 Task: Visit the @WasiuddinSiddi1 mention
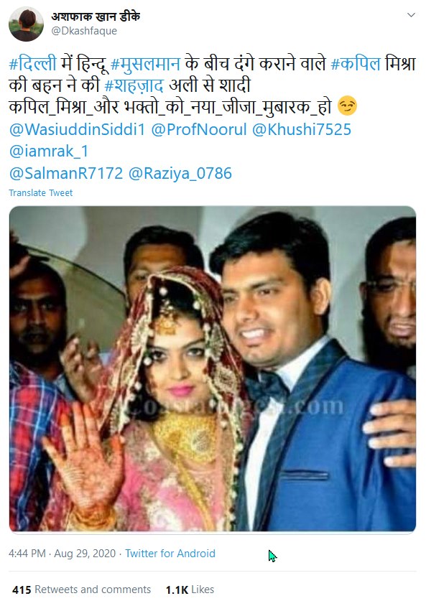pos(77,129)
